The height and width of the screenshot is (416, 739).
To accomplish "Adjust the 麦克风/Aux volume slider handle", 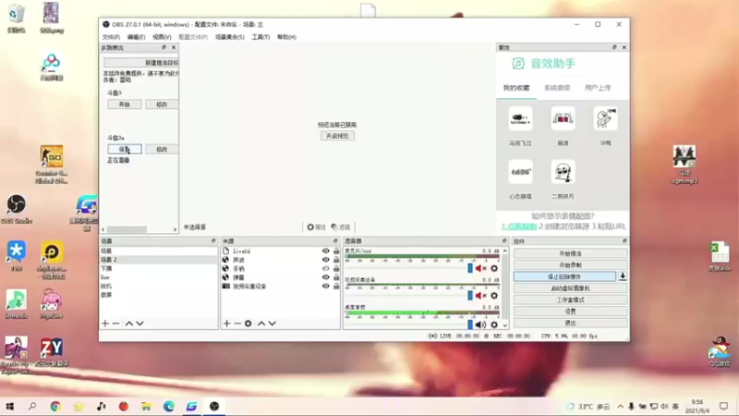I will [470, 268].
